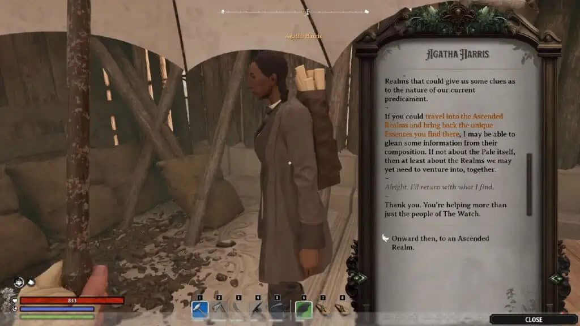Close the Agatha Harris dialogue
The width and height of the screenshot is (580, 326).
(x=534, y=320)
